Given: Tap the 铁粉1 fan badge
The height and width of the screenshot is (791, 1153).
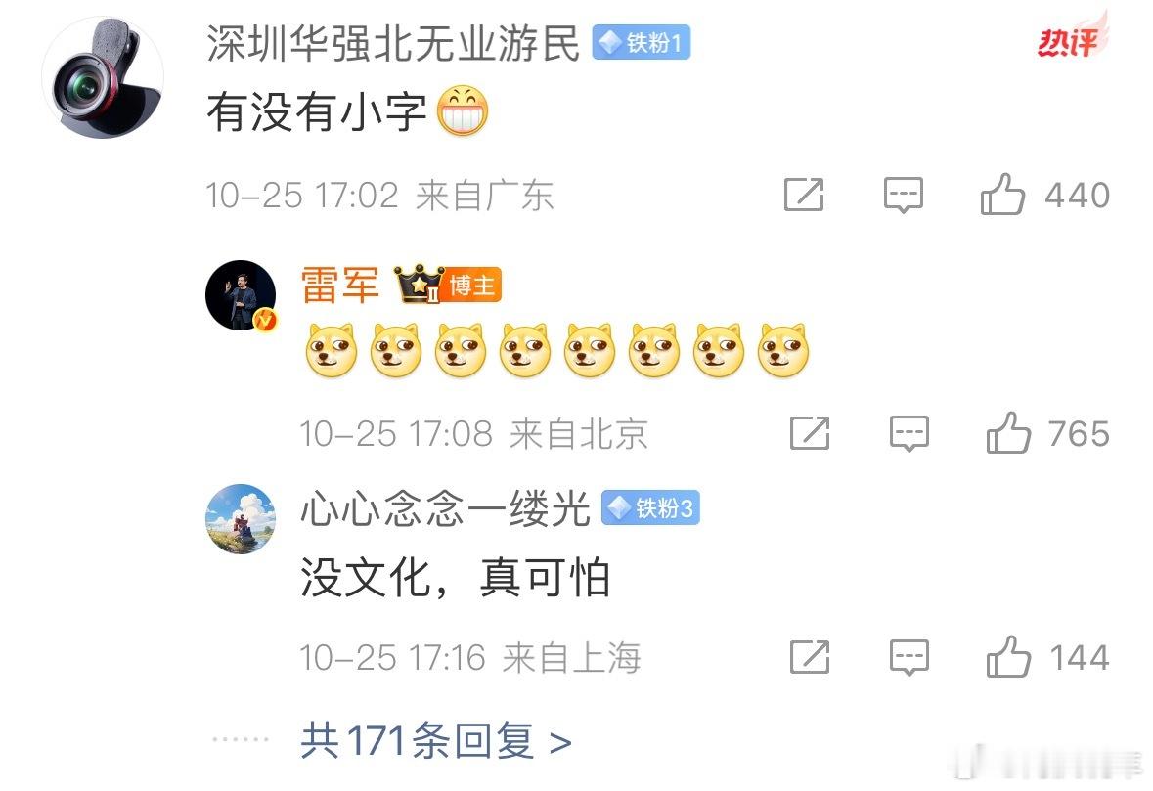Looking at the screenshot, I should point(642,43).
